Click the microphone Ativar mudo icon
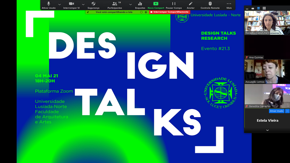 [49, 4]
